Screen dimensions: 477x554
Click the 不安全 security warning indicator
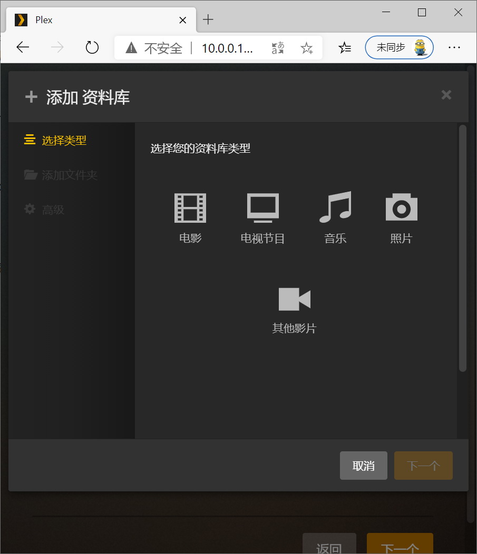pyautogui.click(x=154, y=48)
